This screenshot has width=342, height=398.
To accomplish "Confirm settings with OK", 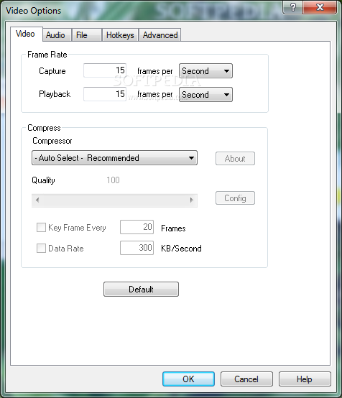I will (x=188, y=379).
